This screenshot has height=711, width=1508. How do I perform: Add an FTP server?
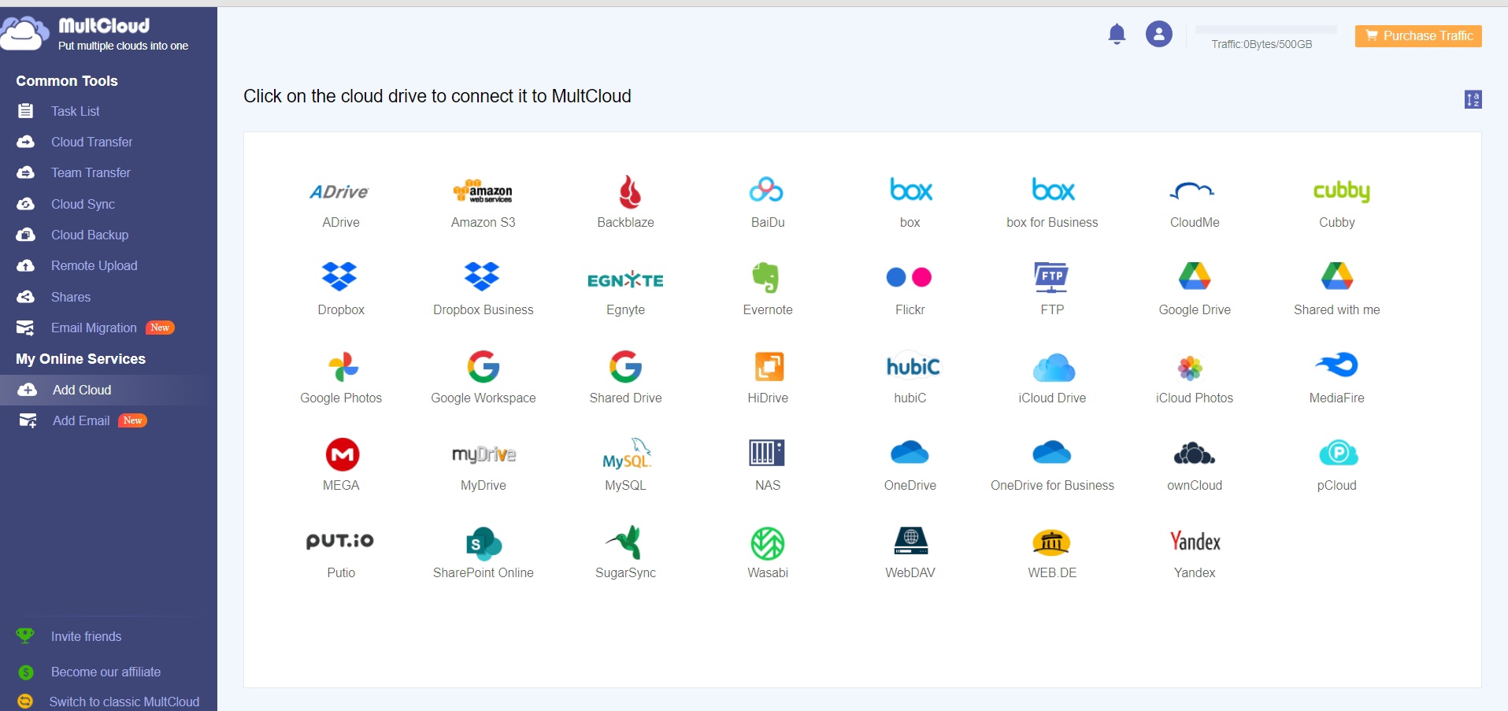click(x=1051, y=277)
